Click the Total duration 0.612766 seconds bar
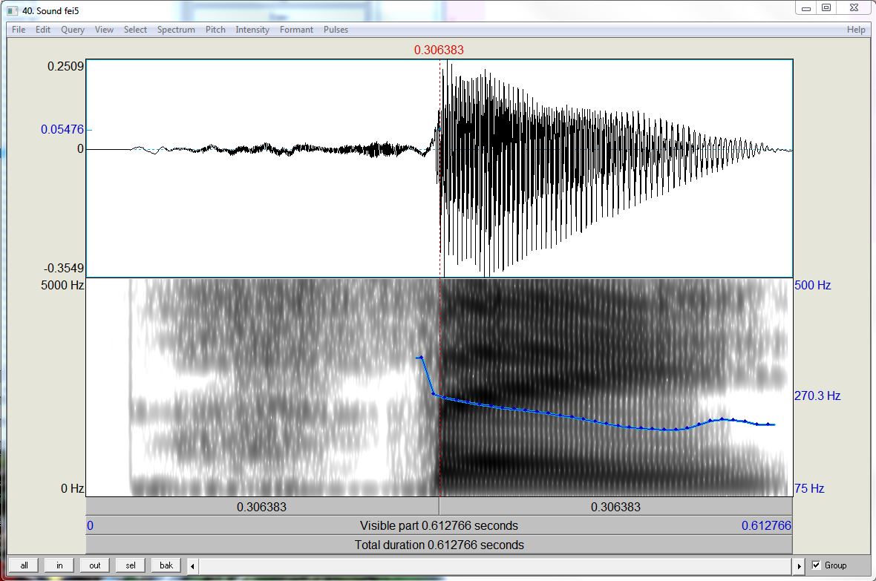Viewport: 876px width, 581px height. point(439,545)
